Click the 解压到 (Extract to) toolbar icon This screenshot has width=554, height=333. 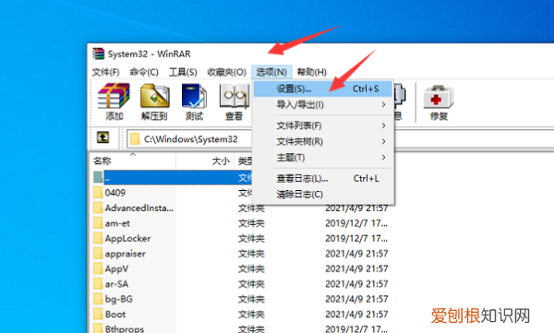pos(154,96)
